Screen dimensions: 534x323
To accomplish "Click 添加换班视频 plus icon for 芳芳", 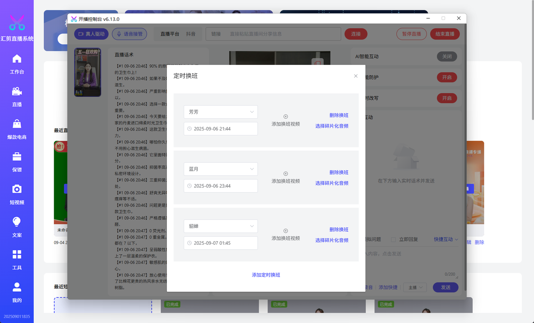I will [x=286, y=117].
